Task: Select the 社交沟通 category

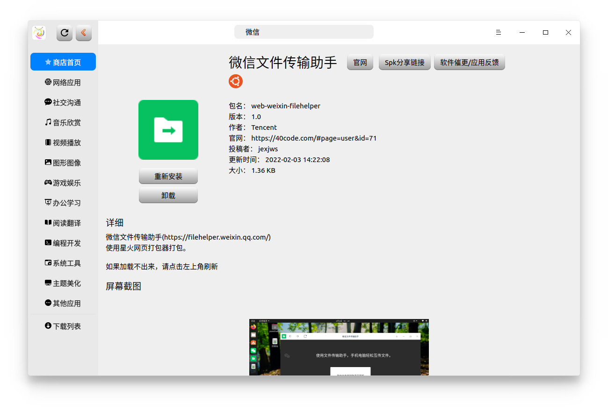Action: [x=63, y=102]
